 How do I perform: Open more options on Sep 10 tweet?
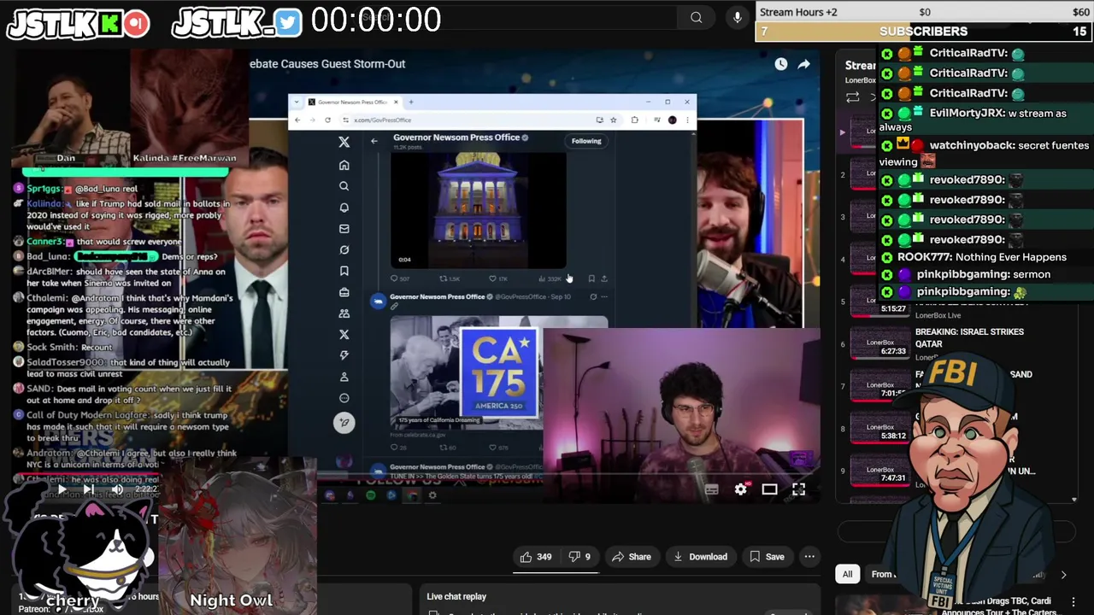[x=604, y=296]
